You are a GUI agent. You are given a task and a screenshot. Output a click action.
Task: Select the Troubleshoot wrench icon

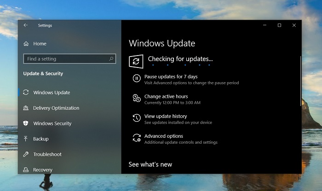point(26,154)
